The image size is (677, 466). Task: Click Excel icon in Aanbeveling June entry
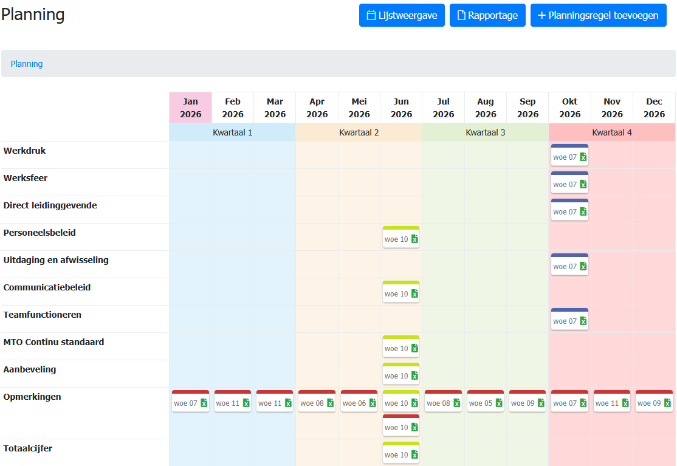(414, 375)
